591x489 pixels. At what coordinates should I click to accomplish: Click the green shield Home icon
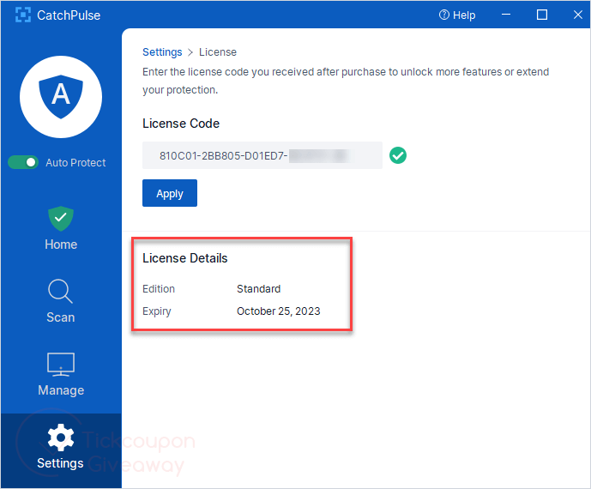point(61,218)
